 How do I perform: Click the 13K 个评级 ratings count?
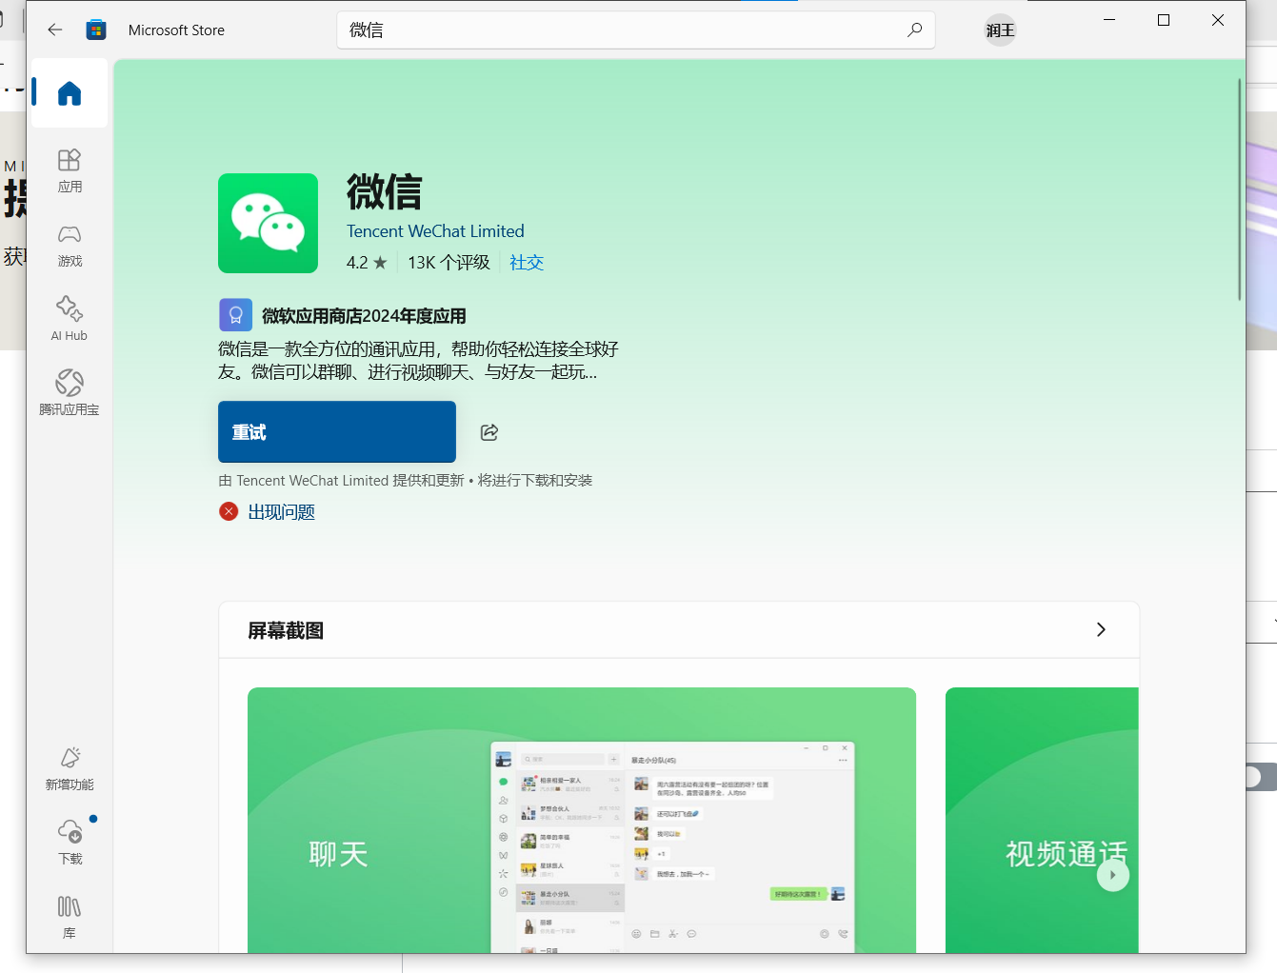pyautogui.click(x=449, y=263)
